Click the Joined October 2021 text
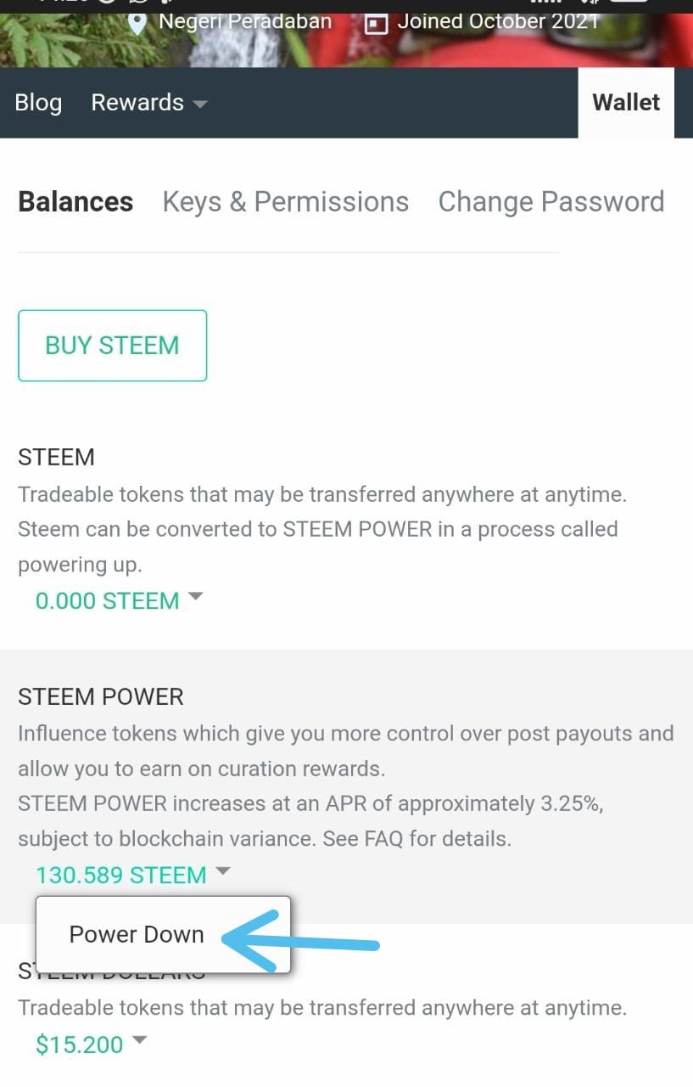This screenshot has width=693, height=1087. [x=498, y=21]
